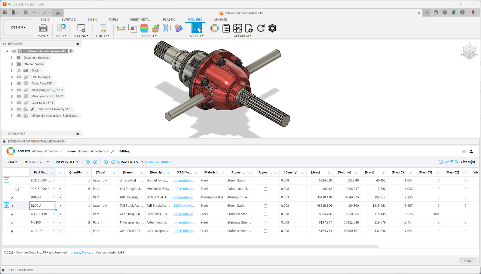Open the MULTI-LEVEL dropdown

tap(36, 162)
